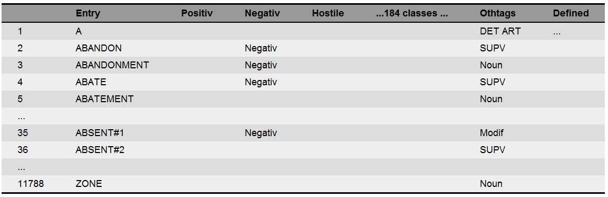Click the ABATEMENT entry cell

click(x=104, y=99)
